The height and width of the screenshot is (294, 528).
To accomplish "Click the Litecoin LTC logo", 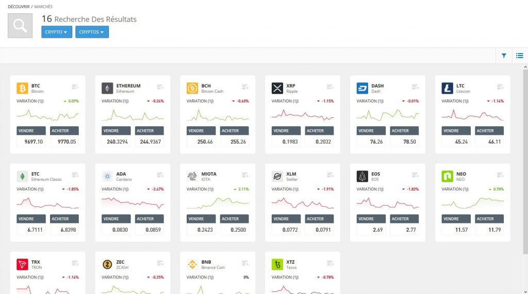I will point(448,88).
